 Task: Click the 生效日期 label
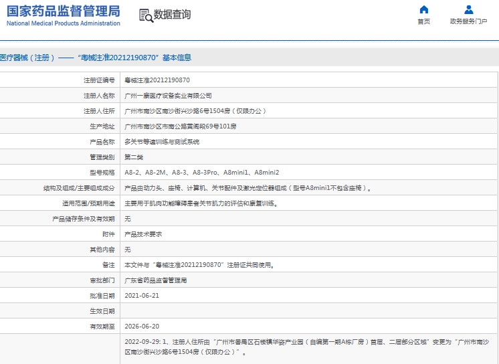[102, 311]
